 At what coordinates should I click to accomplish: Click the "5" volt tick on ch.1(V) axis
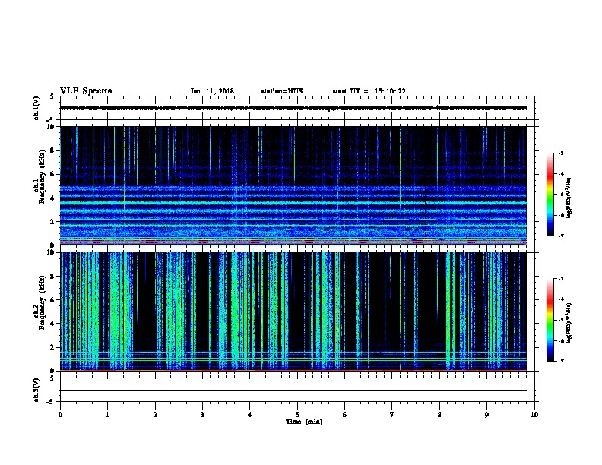point(52,96)
